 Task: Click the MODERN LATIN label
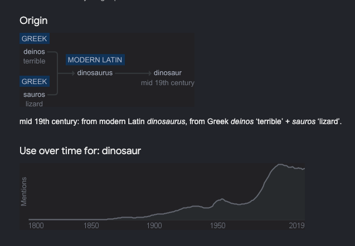tap(95, 60)
